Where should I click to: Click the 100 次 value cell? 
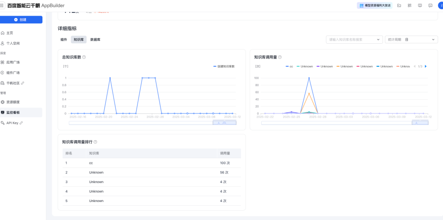[225, 163]
